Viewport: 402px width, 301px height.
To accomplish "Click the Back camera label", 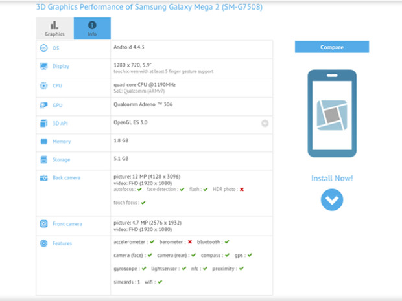I will [x=66, y=177].
